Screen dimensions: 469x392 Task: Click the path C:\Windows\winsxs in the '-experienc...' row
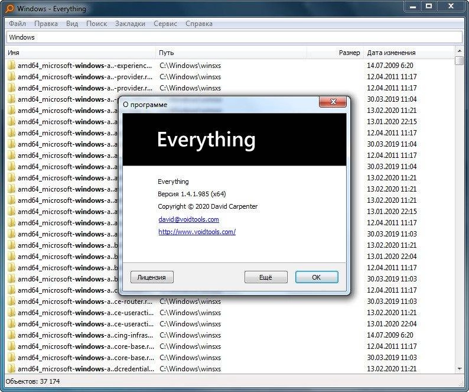point(190,65)
